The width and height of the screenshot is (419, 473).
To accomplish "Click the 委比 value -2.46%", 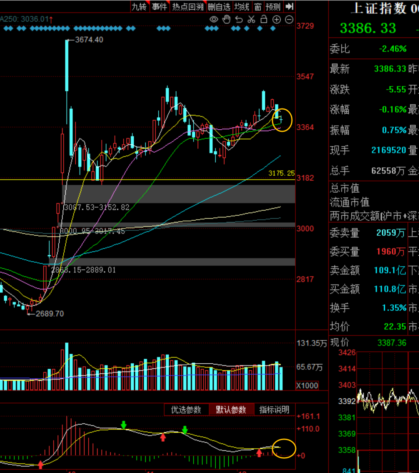I will [392, 49].
